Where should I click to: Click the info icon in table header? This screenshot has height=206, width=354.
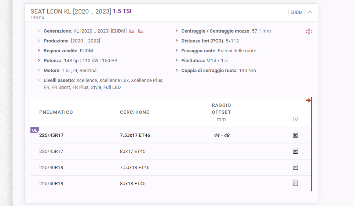[x=295, y=119]
